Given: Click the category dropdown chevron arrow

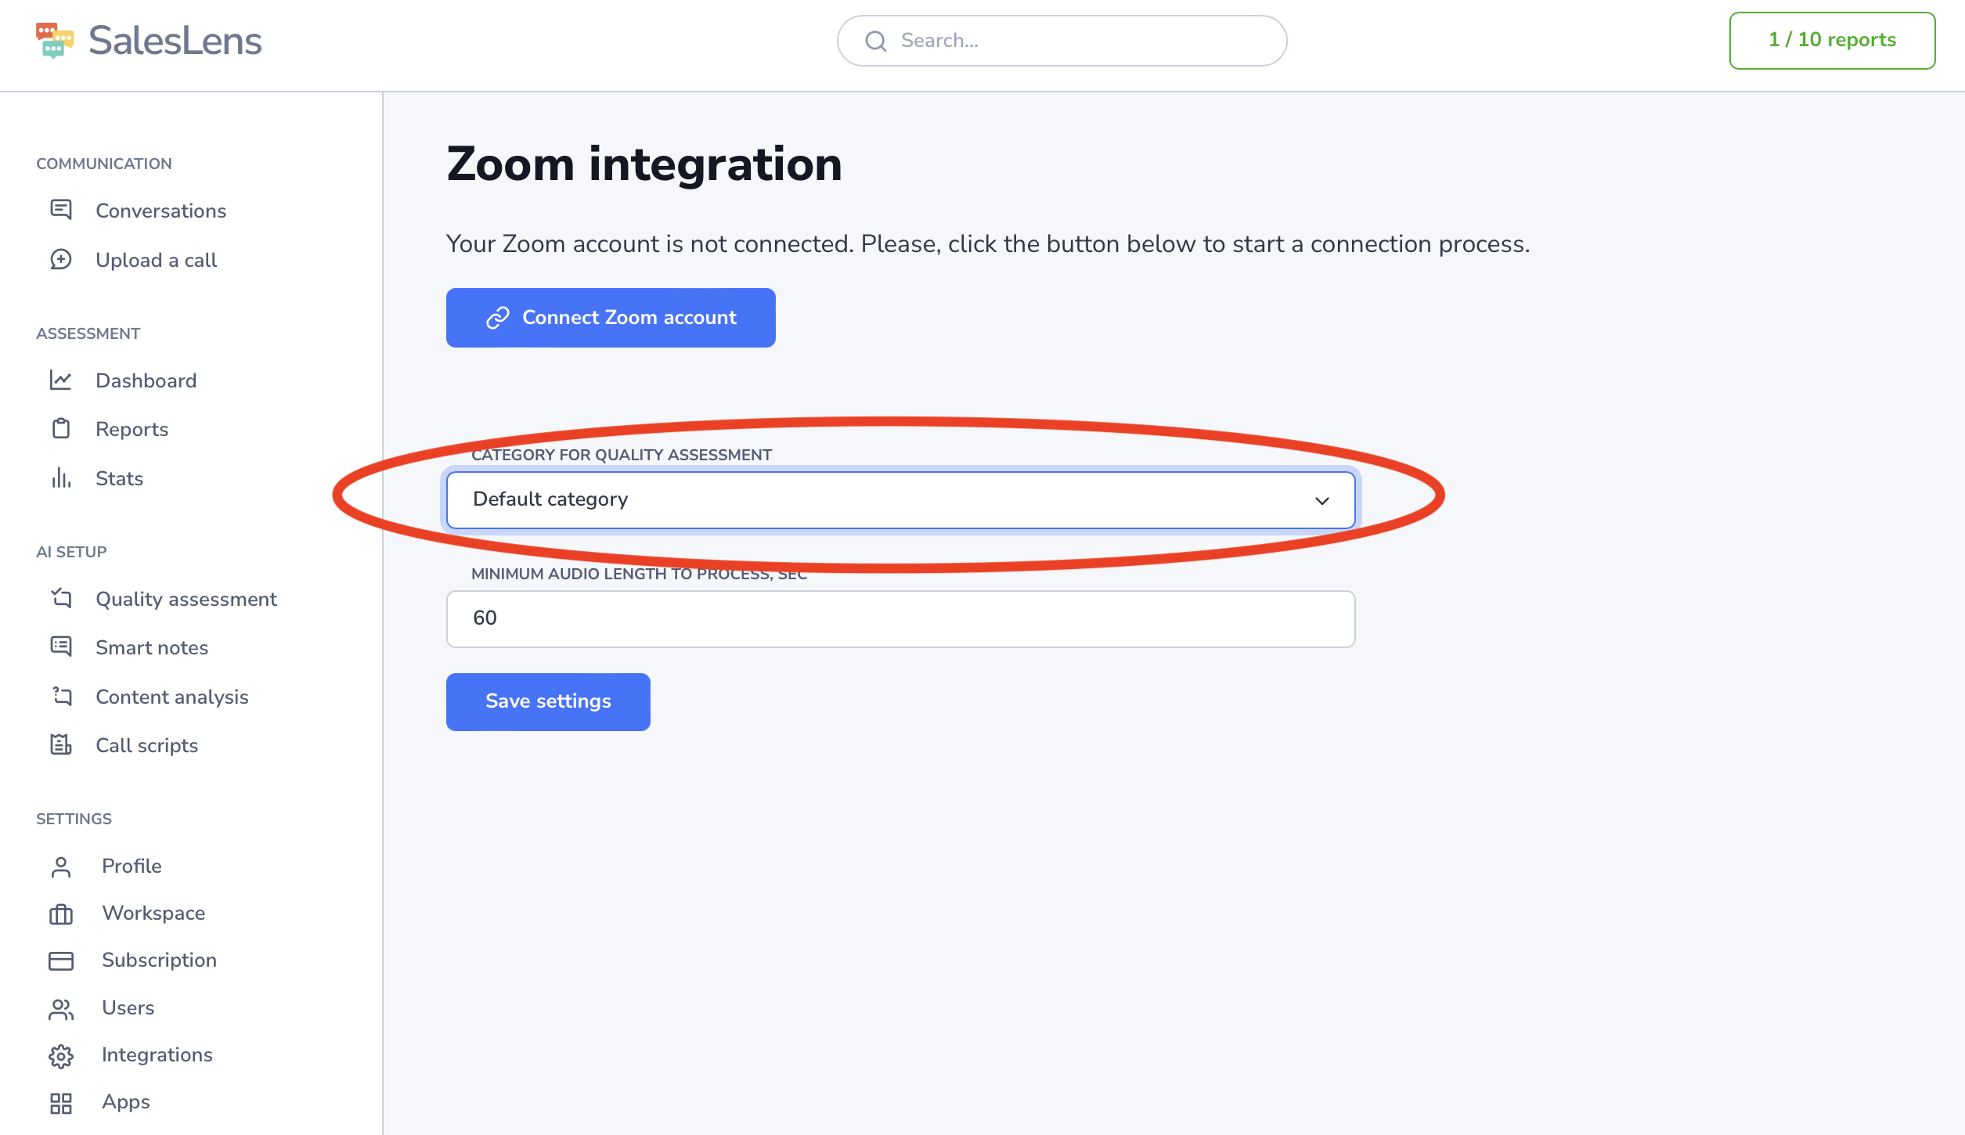Looking at the screenshot, I should tap(1322, 501).
